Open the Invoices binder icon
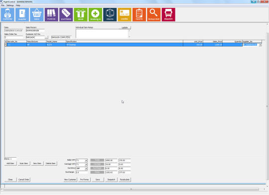The height and width of the screenshot is (195, 269). tap(51, 15)
